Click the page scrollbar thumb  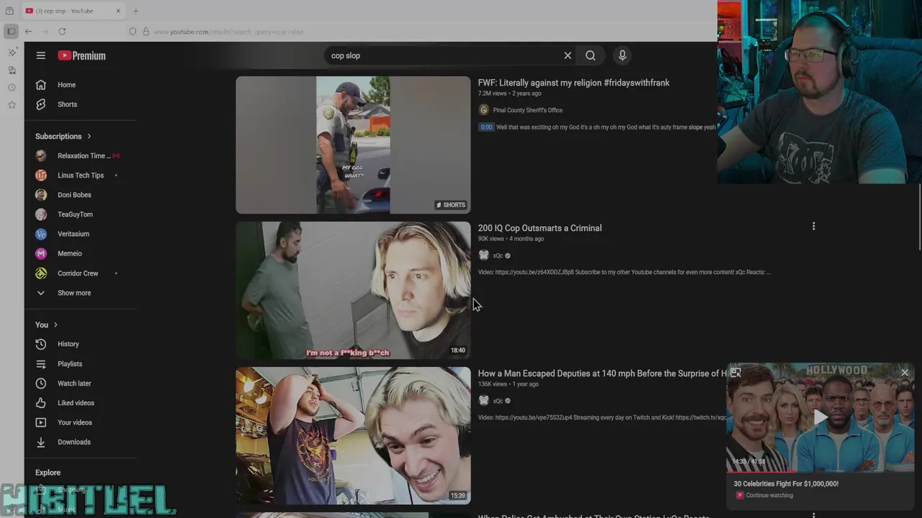pyautogui.click(x=918, y=217)
